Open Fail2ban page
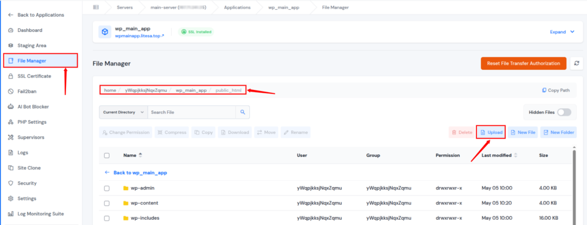Screen dimensions: 587x225 click(x=22, y=91)
